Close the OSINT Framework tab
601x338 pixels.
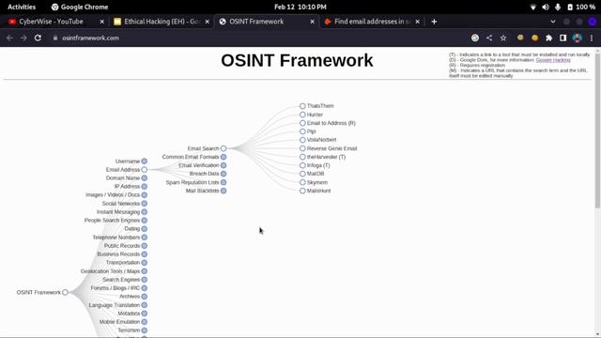point(312,22)
